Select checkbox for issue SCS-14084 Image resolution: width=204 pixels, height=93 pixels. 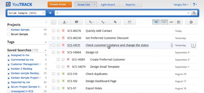[54, 52]
